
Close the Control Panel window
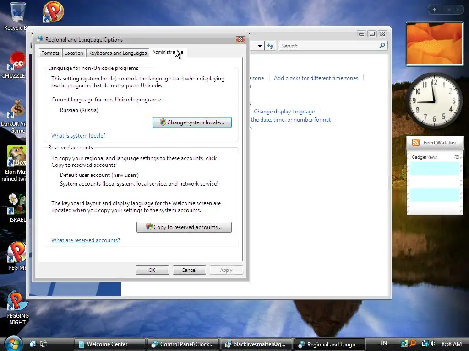pyautogui.click(x=382, y=34)
